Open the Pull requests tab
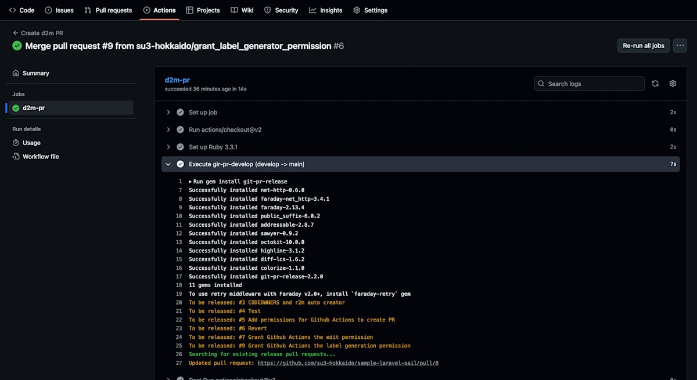Image resolution: width=697 pixels, height=380 pixels. coord(108,10)
